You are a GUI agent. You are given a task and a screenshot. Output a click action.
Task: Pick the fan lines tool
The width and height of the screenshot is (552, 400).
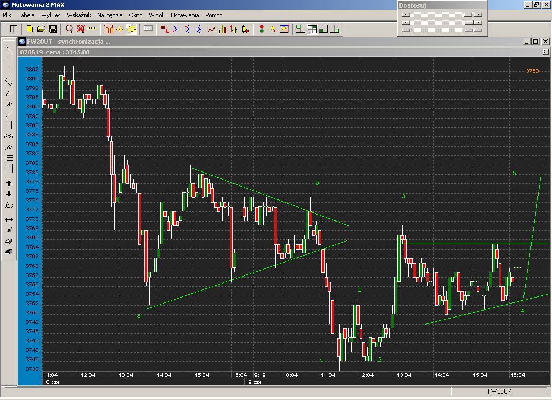(x=9, y=147)
